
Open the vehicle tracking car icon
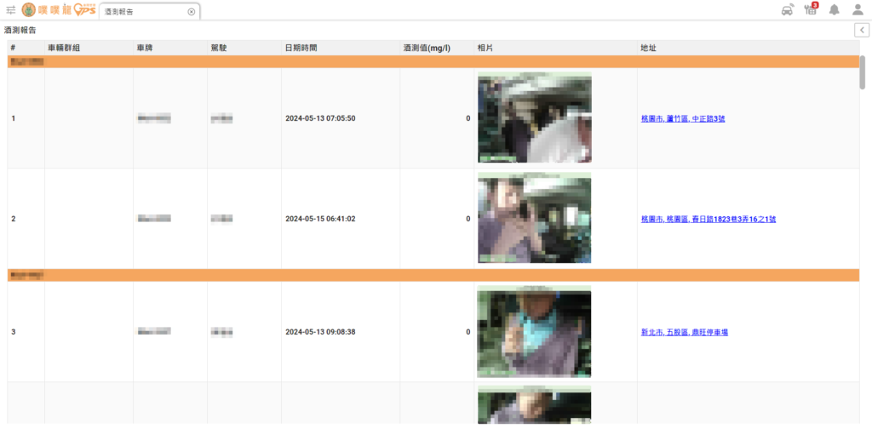pos(788,10)
